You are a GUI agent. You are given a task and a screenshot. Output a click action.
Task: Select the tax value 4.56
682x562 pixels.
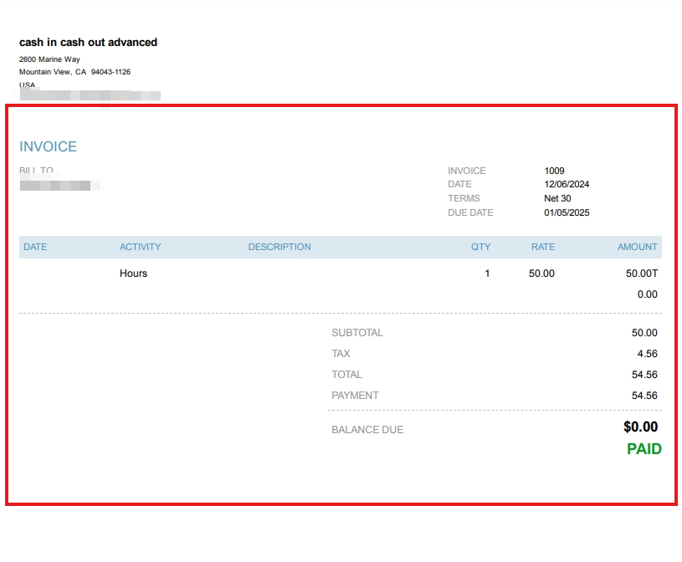[647, 354]
